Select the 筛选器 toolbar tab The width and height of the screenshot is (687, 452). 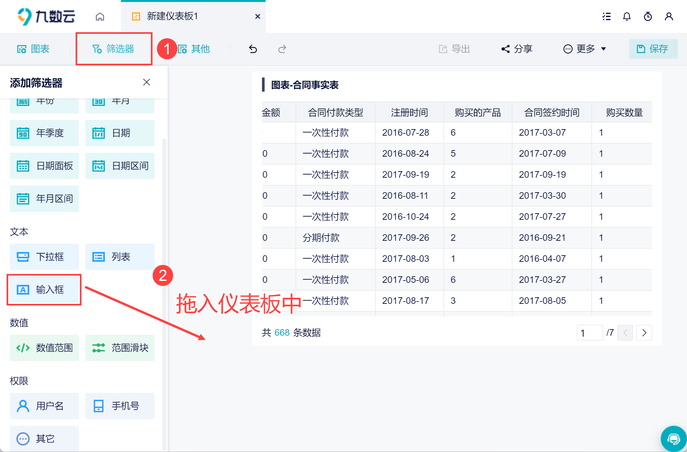tap(114, 49)
